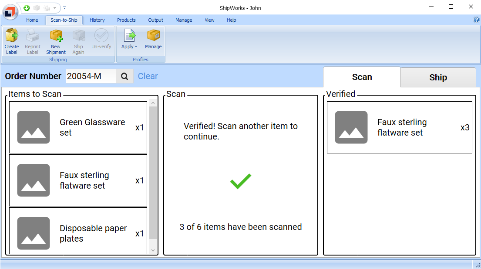Click the blue help question mark icon

(x=476, y=20)
